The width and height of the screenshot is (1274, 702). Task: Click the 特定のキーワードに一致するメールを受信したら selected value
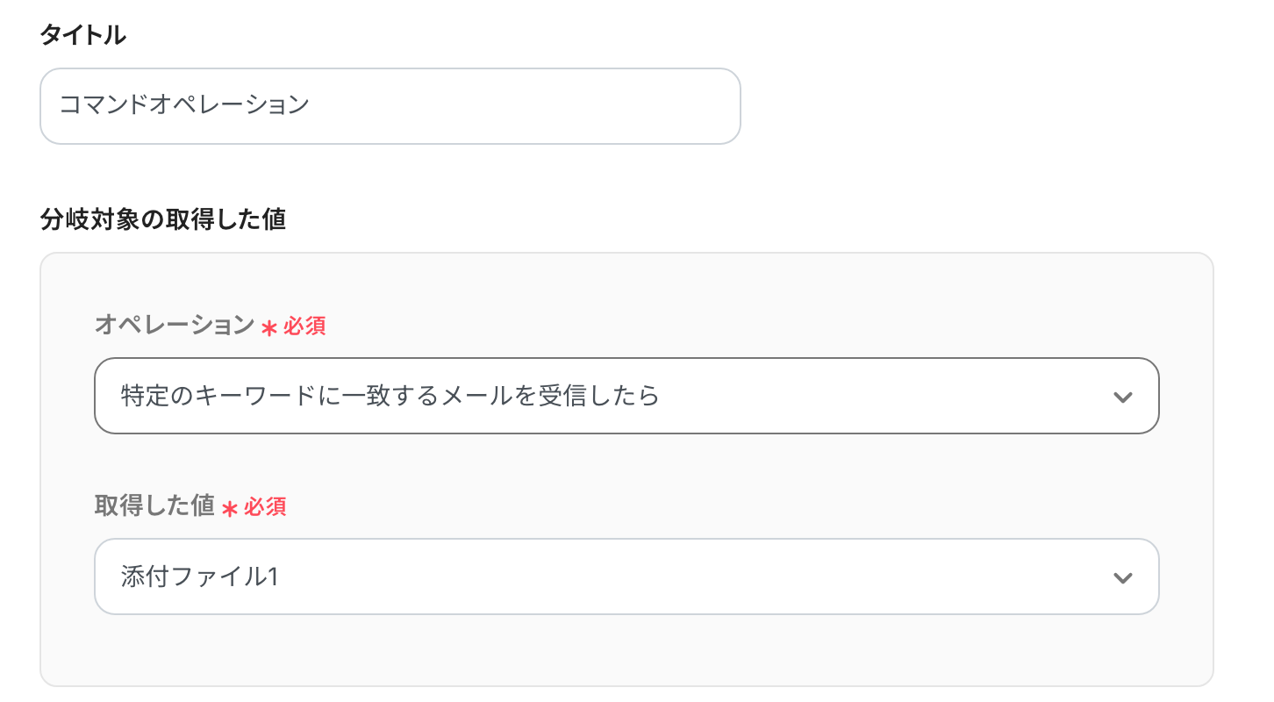coord(390,396)
